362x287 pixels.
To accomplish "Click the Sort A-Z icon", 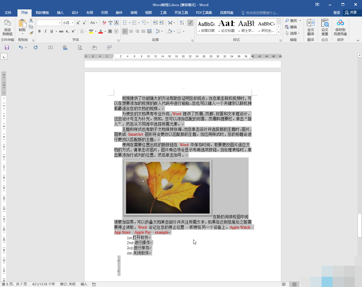I will (x=182, y=23).
